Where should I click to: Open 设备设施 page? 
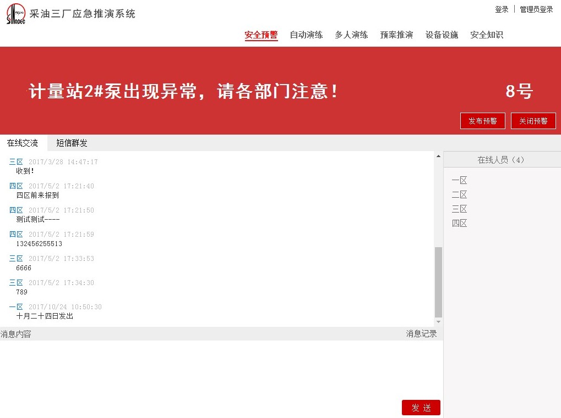pyautogui.click(x=442, y=35)
